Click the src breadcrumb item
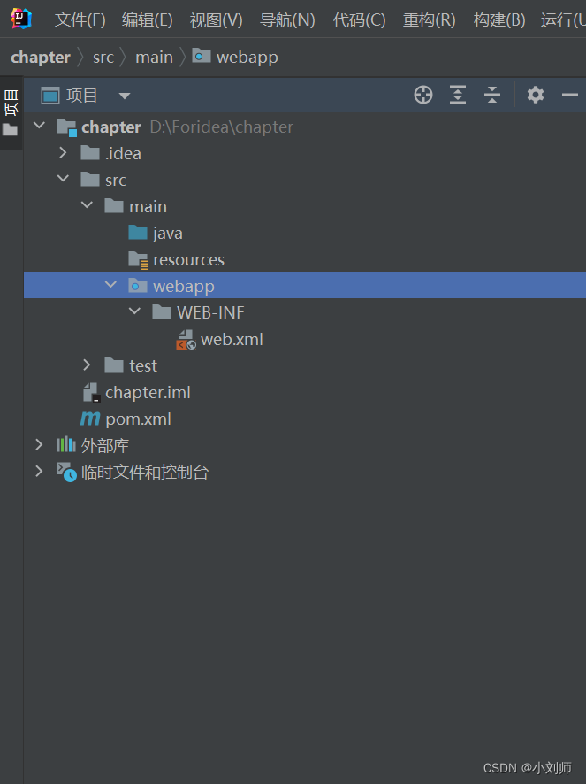Image resolution: width=586 pixels, height=784 pixels. pos(103,57)
